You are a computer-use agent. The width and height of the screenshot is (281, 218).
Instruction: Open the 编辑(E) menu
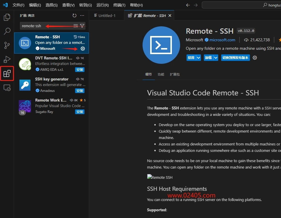tap(35, 5)
